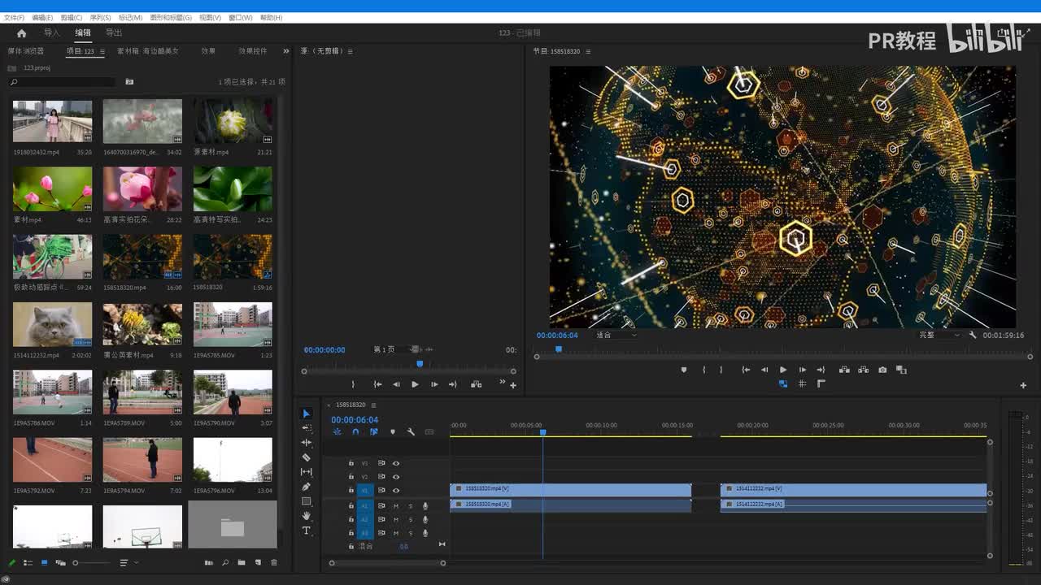This screenshot has width=1041, height=585.
Task: Go to the 导出 workspace
Action: 114,33
